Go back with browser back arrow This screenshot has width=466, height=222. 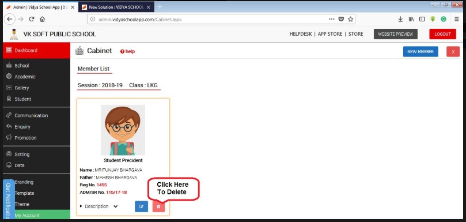point(10,19)
